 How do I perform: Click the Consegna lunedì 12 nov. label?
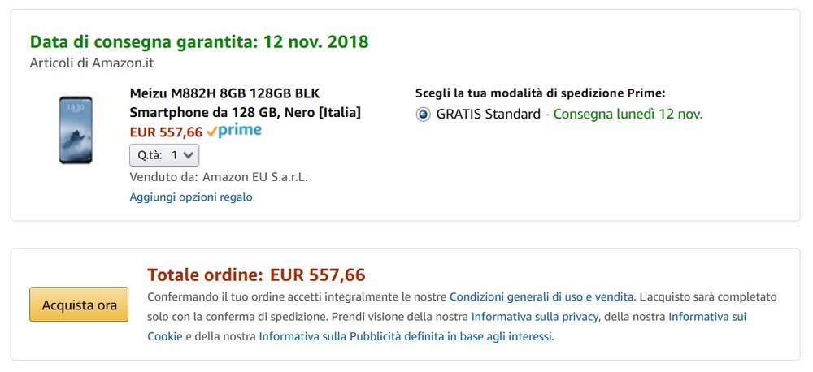point(628,114)
